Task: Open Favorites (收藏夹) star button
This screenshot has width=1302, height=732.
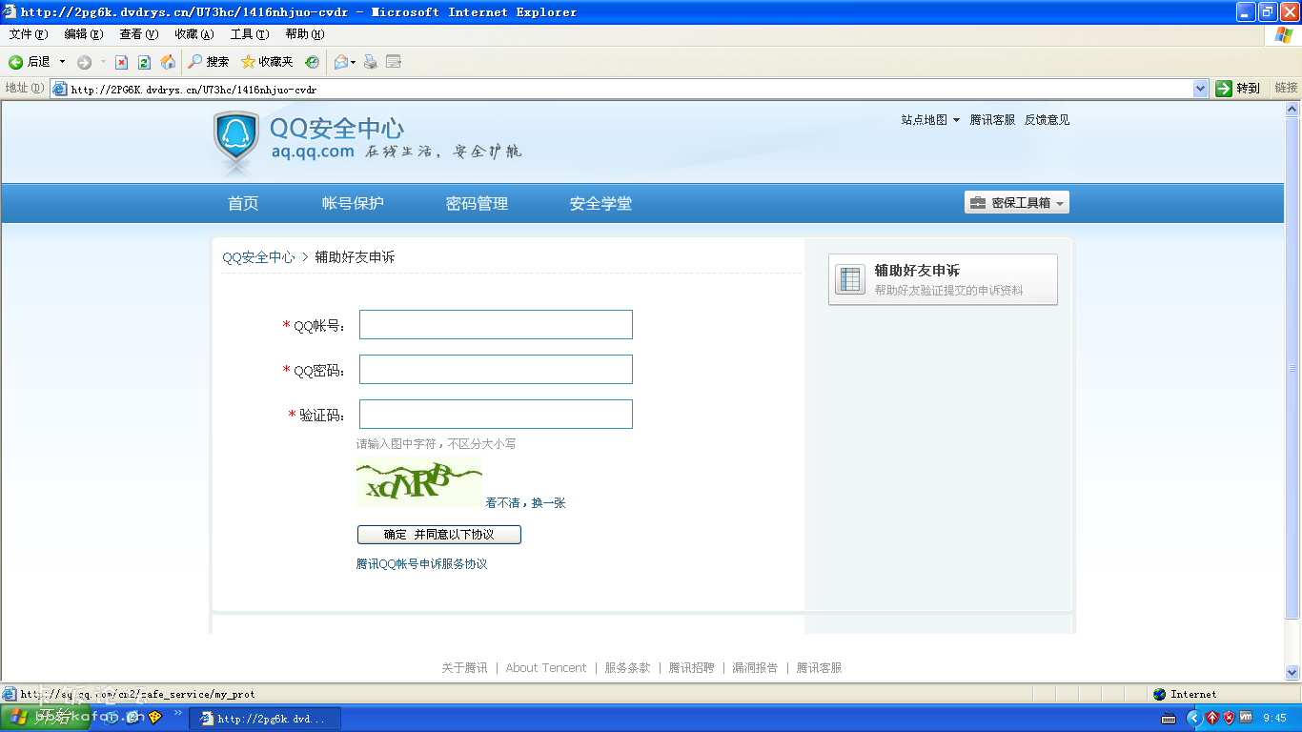Action: point(267,62)
